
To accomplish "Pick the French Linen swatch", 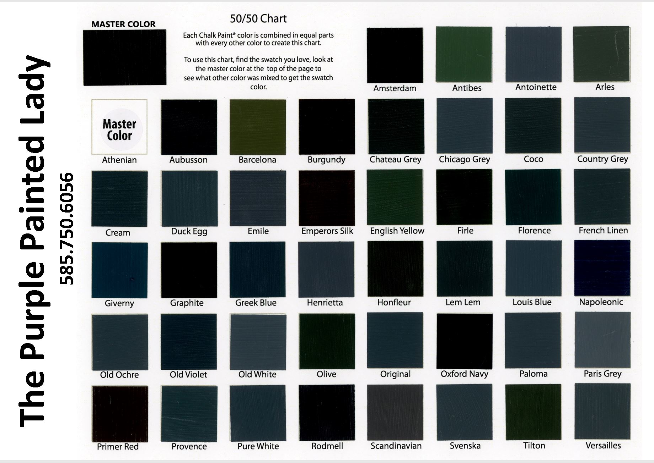I will (x=602, y=197).
